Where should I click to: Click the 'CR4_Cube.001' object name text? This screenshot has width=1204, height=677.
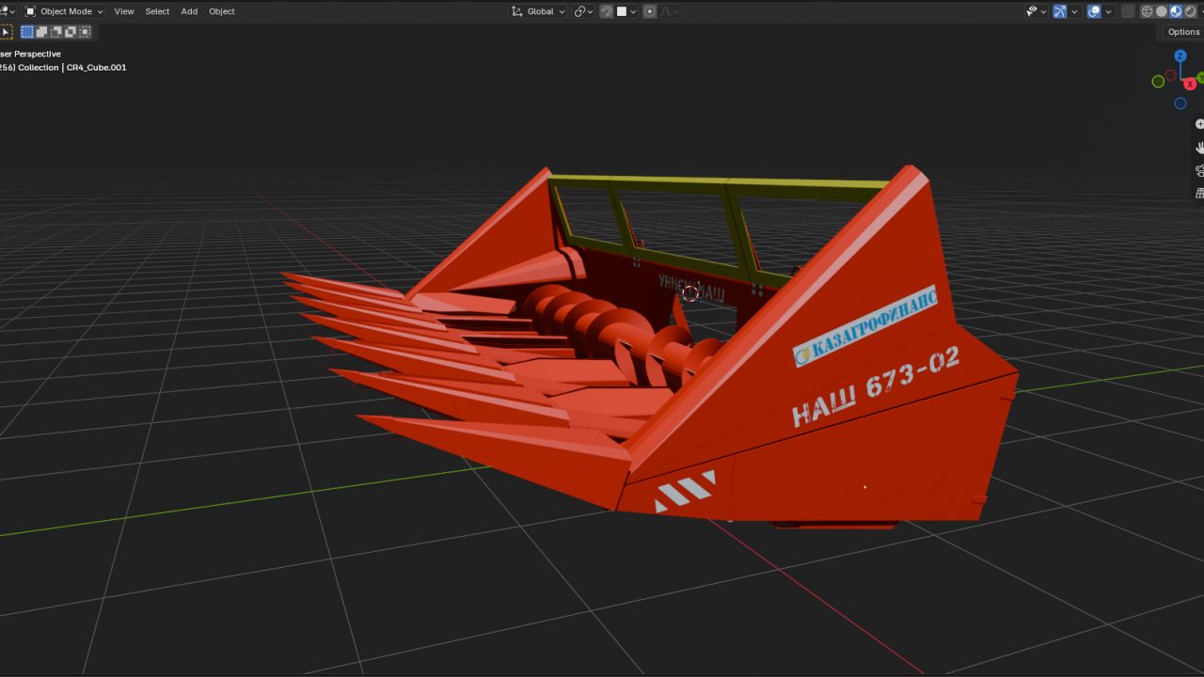pos(96,68)
